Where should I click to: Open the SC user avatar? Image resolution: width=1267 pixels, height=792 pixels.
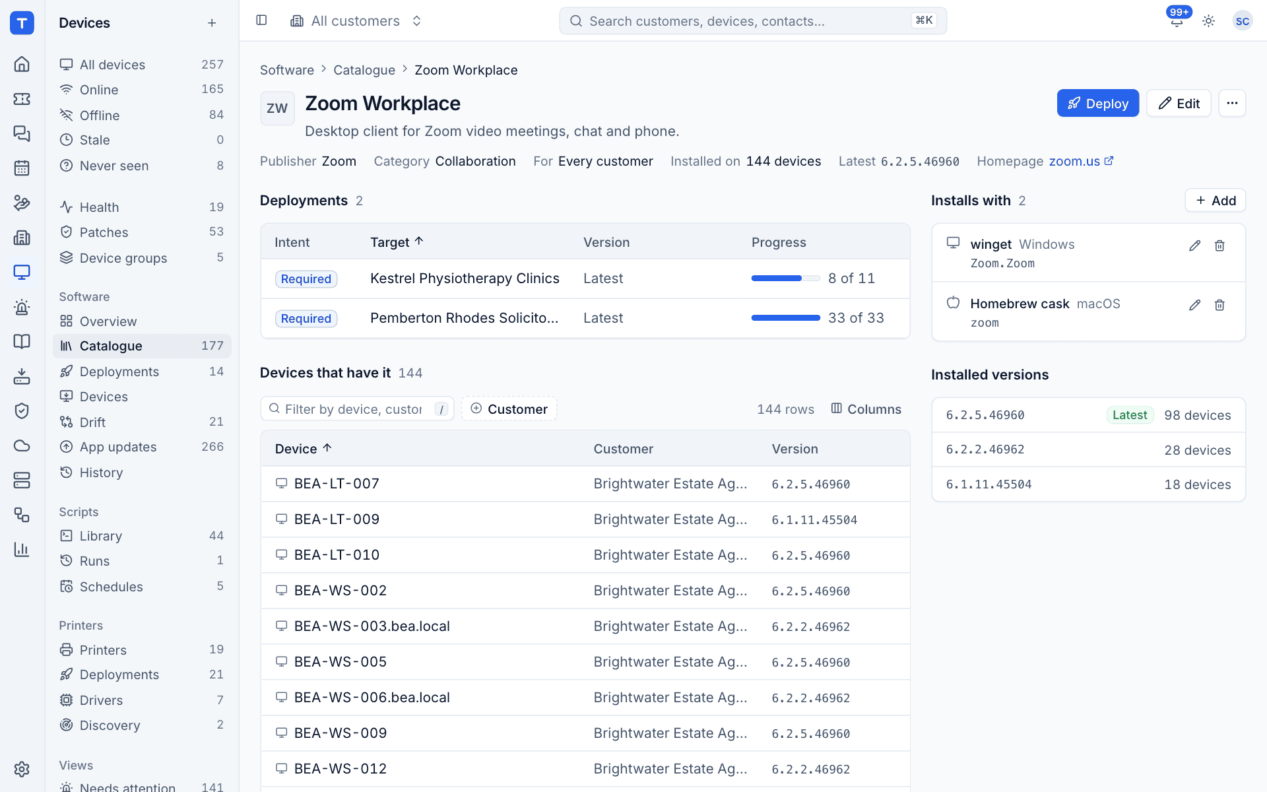tap(1242, 21)
